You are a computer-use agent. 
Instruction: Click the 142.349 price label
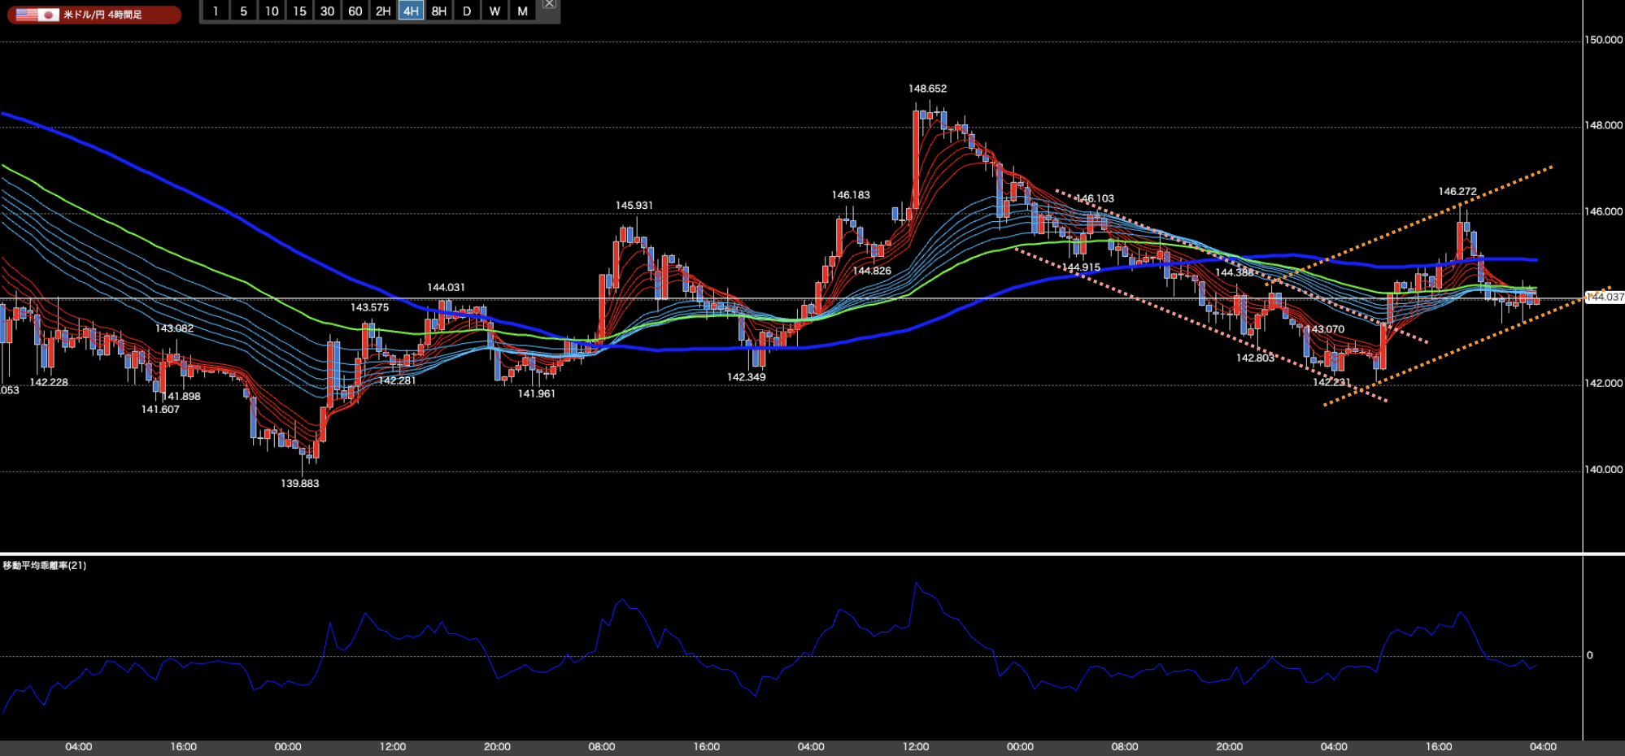747,377
